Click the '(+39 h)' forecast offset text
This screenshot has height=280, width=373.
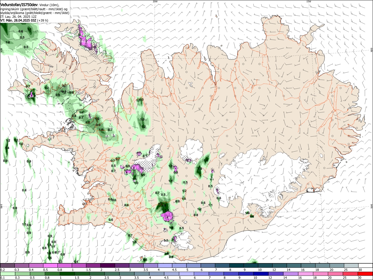click(x=43, y=20)
